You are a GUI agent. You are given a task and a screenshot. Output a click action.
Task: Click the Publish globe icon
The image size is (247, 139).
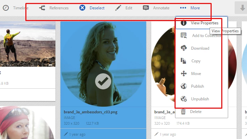pyautogui.click(x=184, y=86)
